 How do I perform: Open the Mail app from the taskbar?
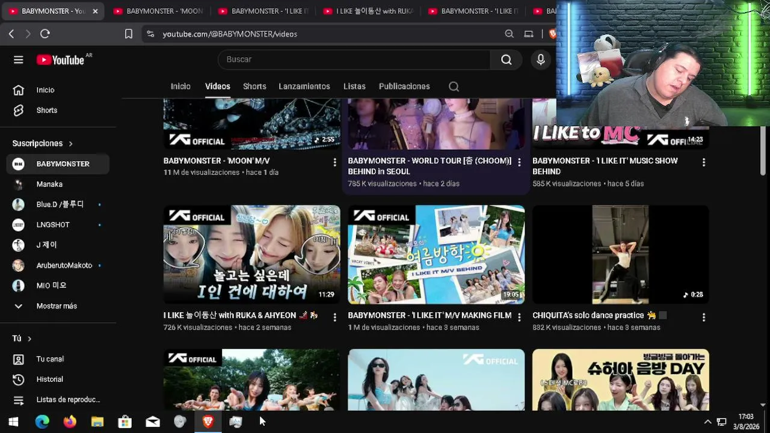tap(153, 422)
